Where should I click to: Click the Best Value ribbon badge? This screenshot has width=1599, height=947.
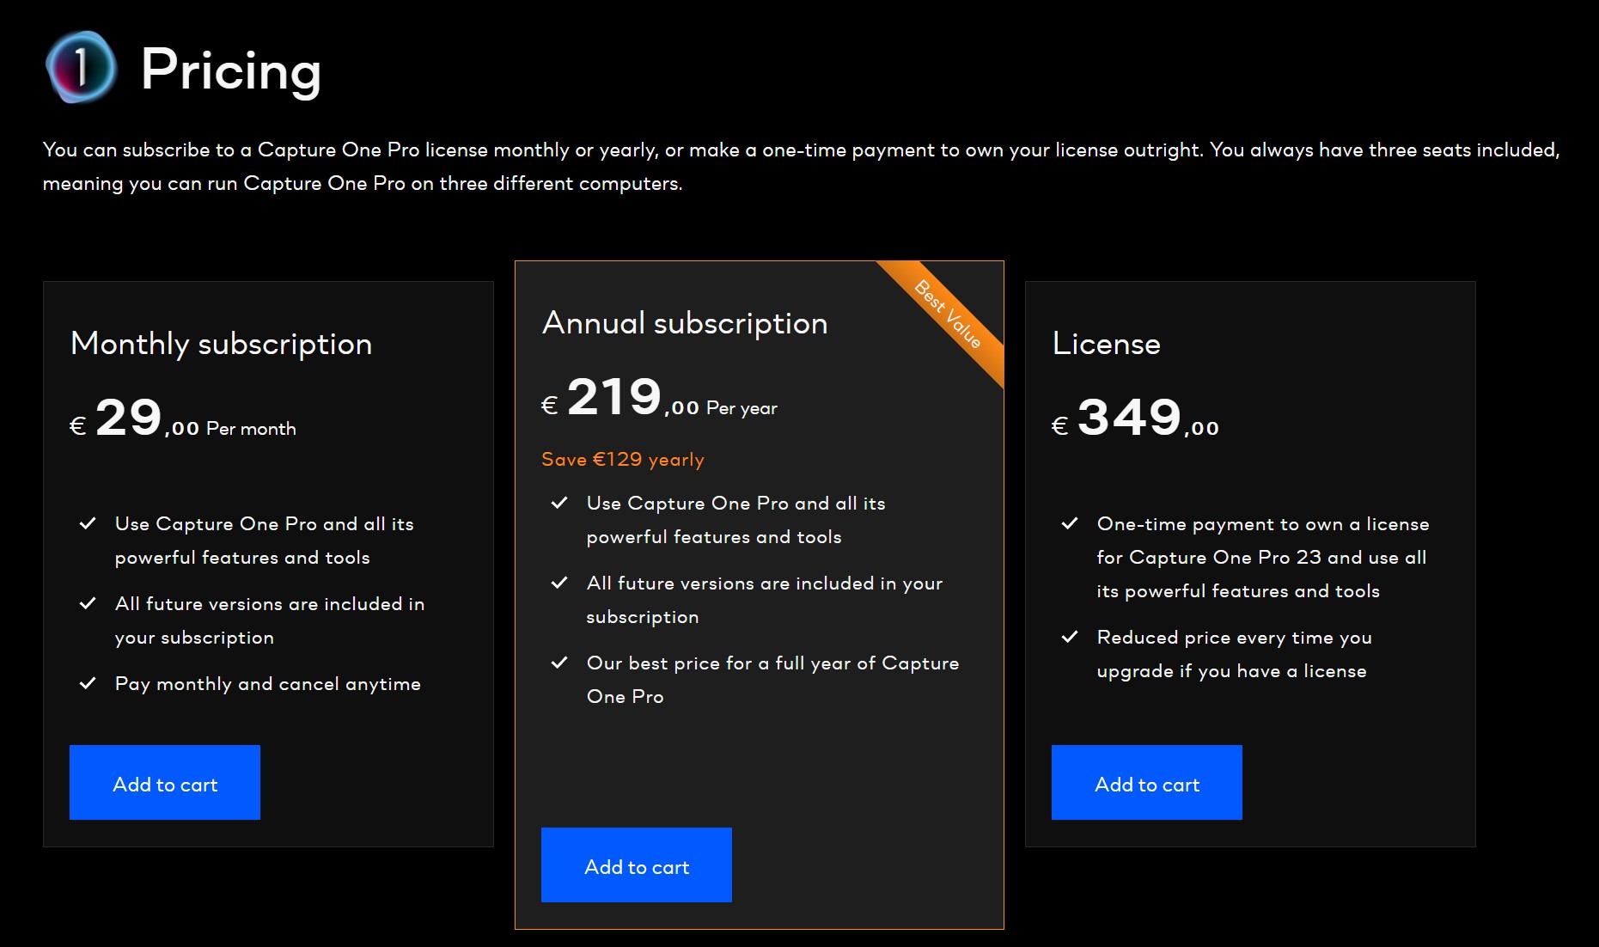pos(949,315)
